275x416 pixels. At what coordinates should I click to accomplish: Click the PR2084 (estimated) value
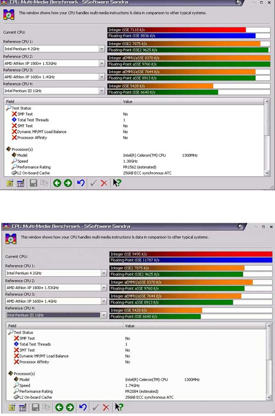[x=142, y=391]
